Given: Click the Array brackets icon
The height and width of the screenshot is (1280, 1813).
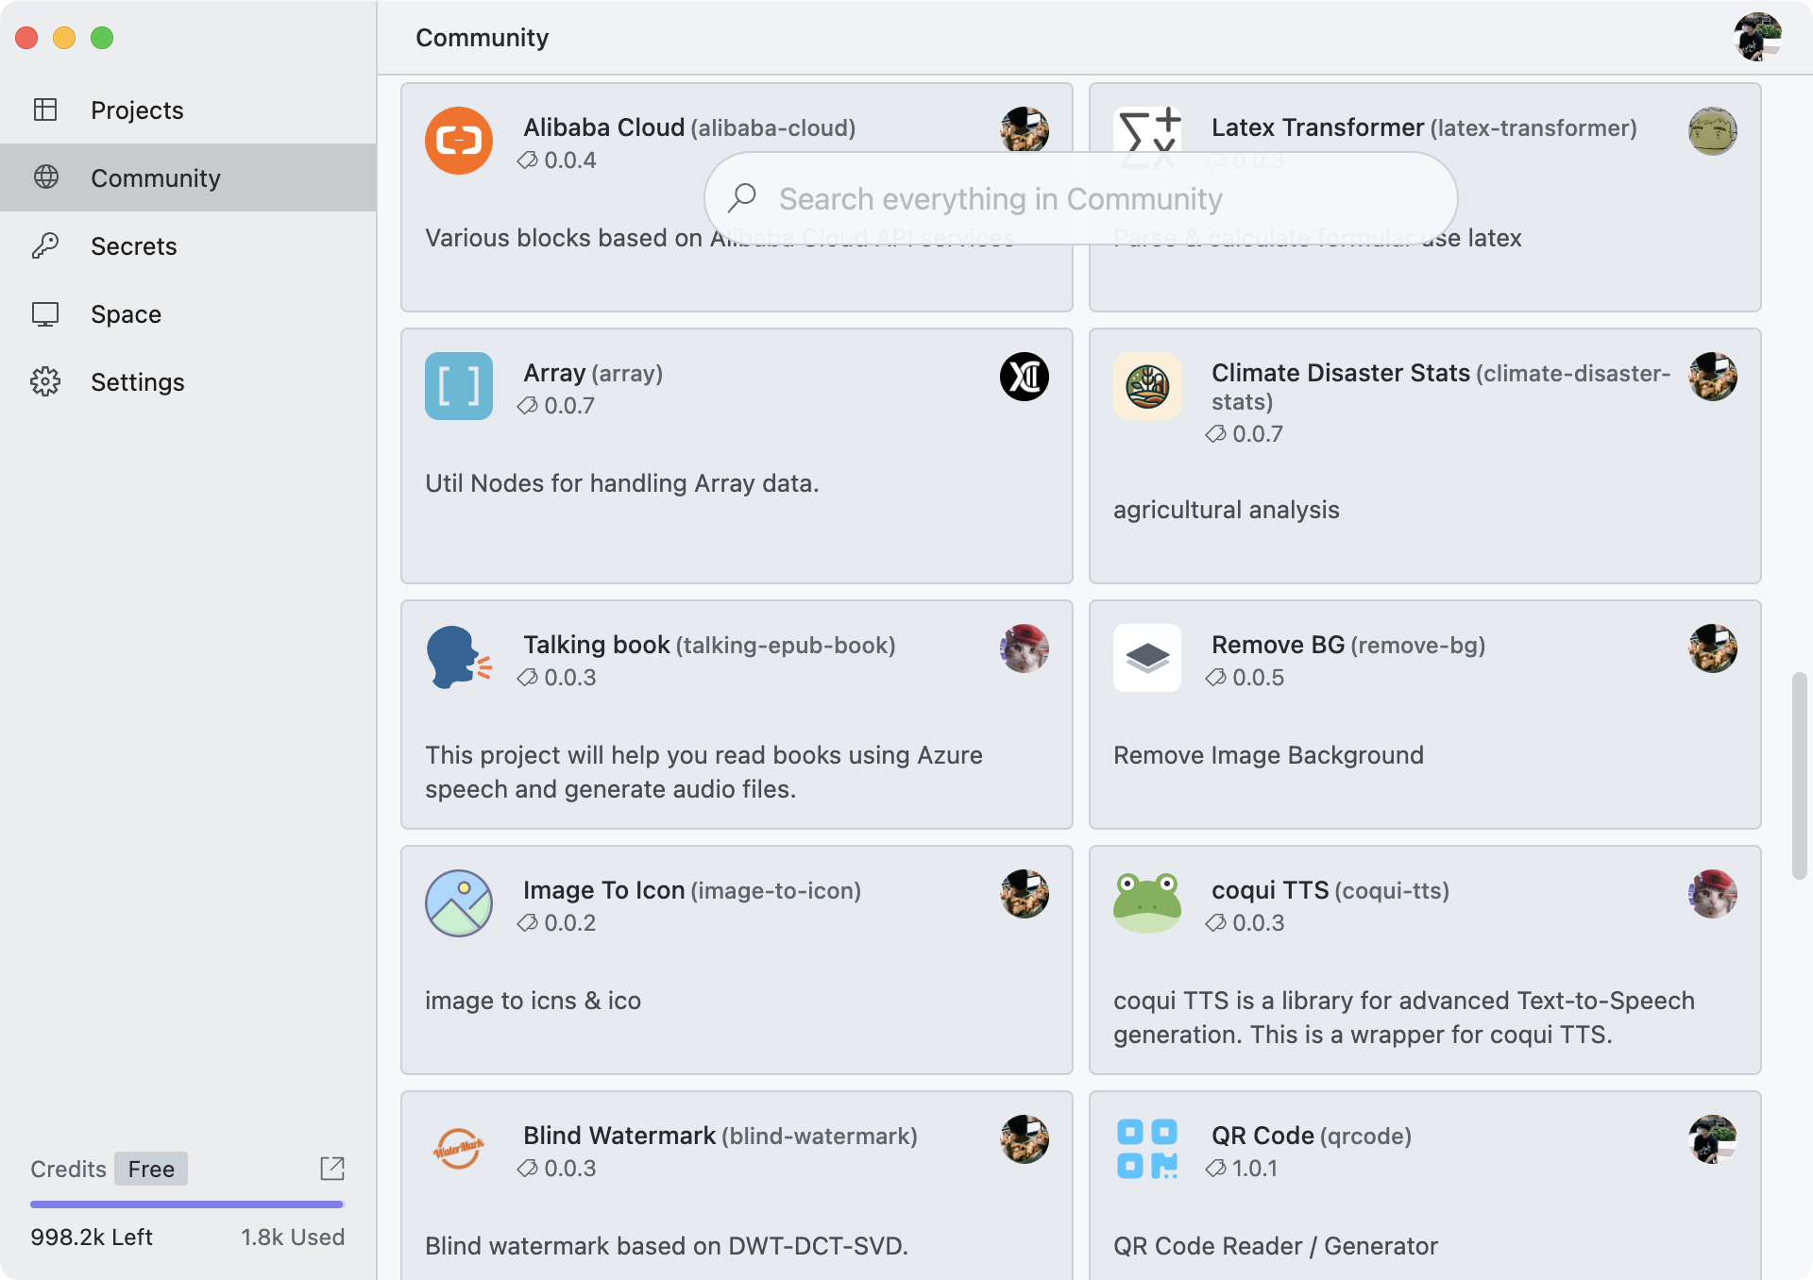Looking at the screenshot, I should click(x=458, y=386).
